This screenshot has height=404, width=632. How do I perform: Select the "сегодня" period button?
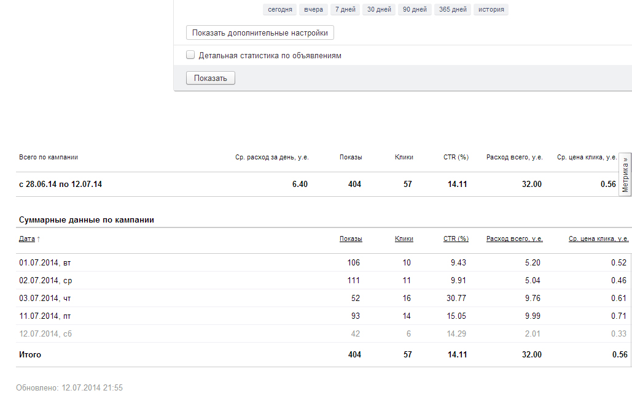pos(280,10)
